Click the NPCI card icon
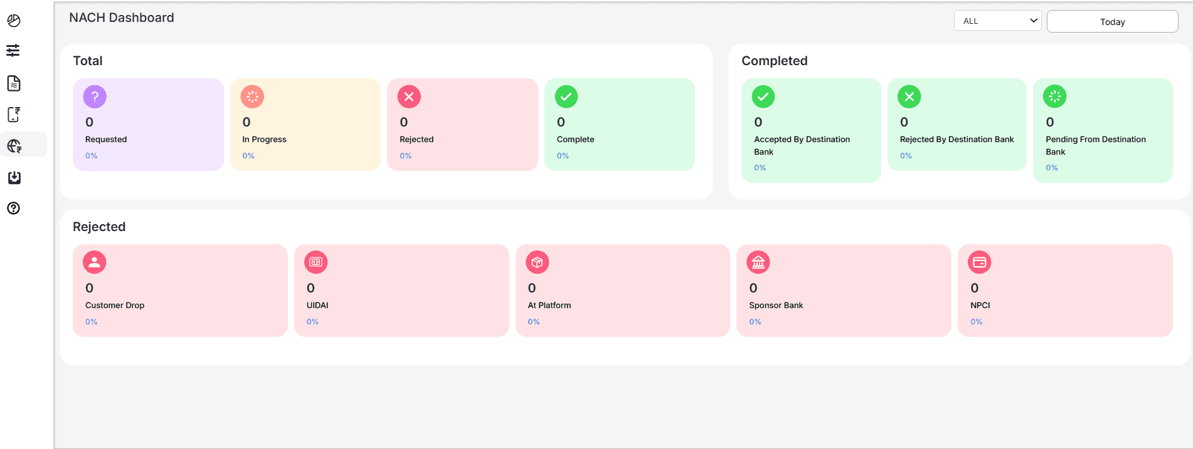This screenshot has height=449, width=1193. pyautogui.click(x=980, y=262)
